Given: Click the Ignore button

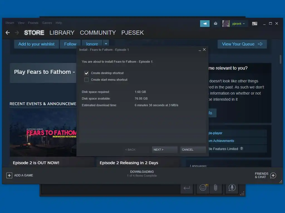Looking at the screenshot, I should (x=92, y=44).
